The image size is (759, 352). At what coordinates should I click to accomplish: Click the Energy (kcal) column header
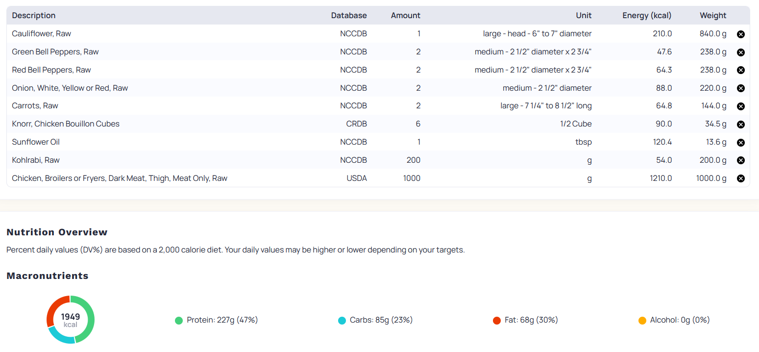click(647, 16)
